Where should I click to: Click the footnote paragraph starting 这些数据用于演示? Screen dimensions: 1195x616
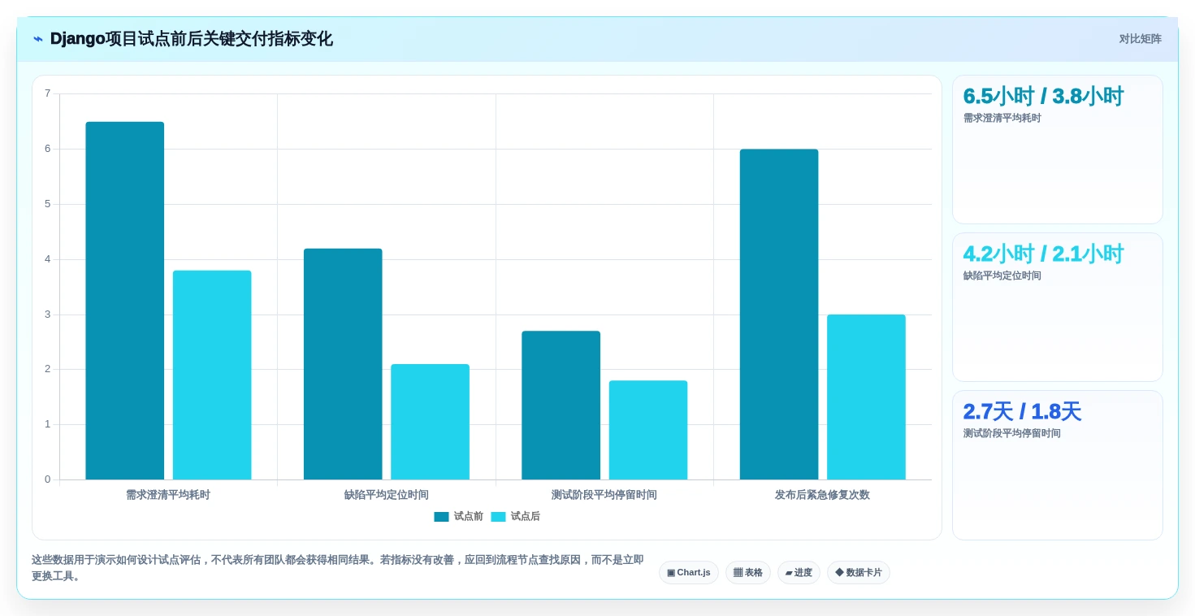click(338, 568)
